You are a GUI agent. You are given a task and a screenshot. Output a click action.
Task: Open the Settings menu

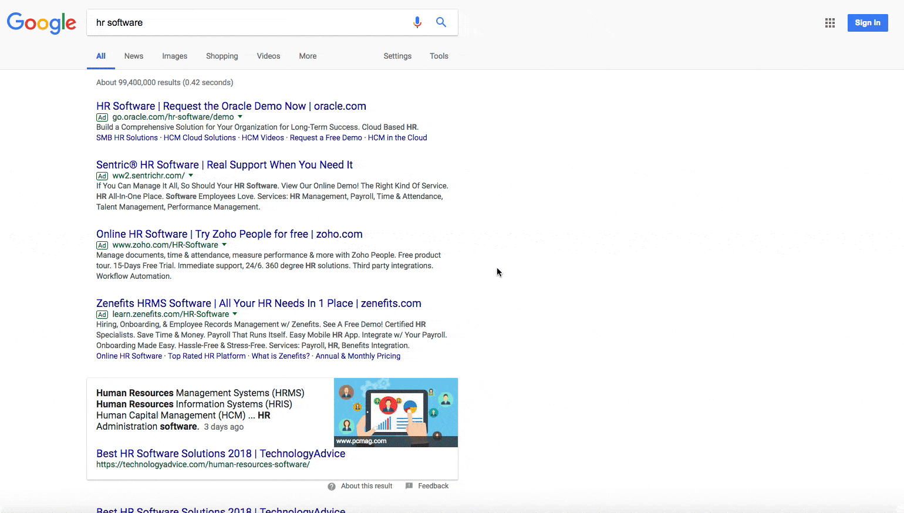397,56
